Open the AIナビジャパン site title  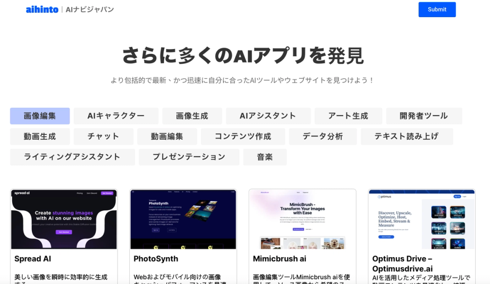90,10
